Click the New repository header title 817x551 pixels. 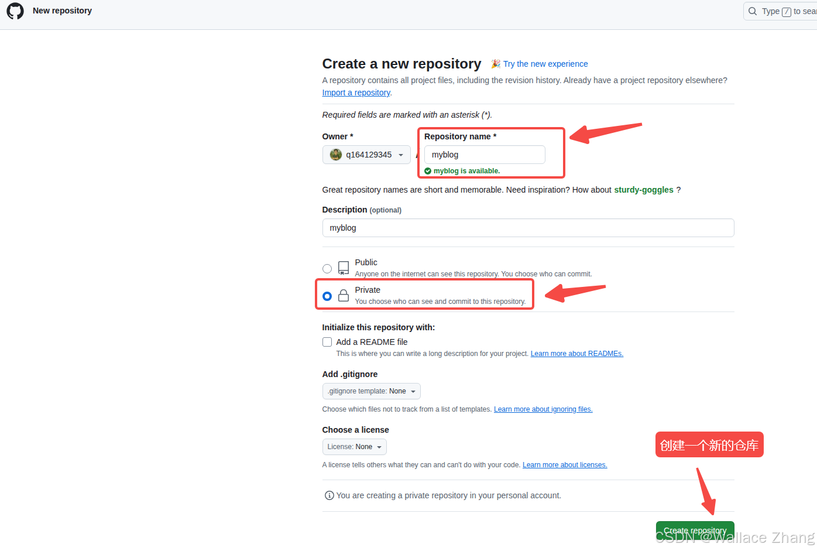coord(62,11)
